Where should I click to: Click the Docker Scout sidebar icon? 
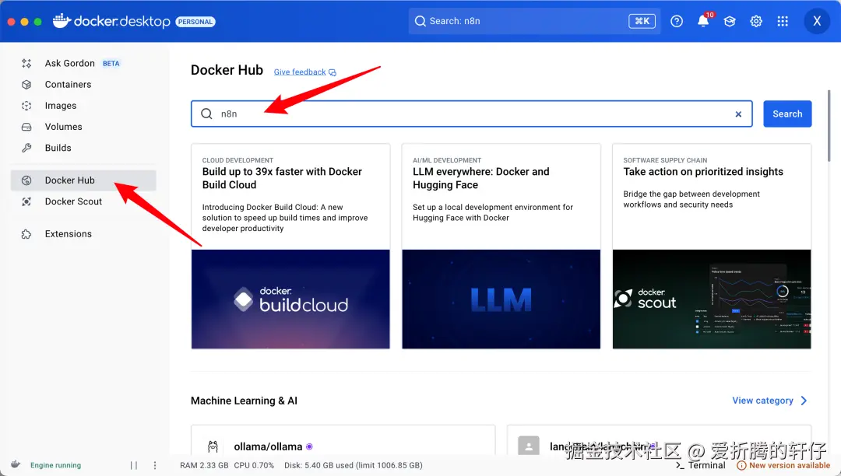(x=26, y=201)
